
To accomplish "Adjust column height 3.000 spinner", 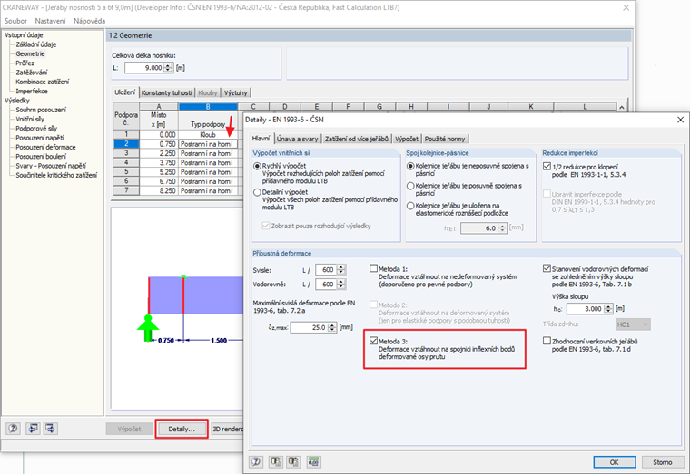I will coord(608,309).
